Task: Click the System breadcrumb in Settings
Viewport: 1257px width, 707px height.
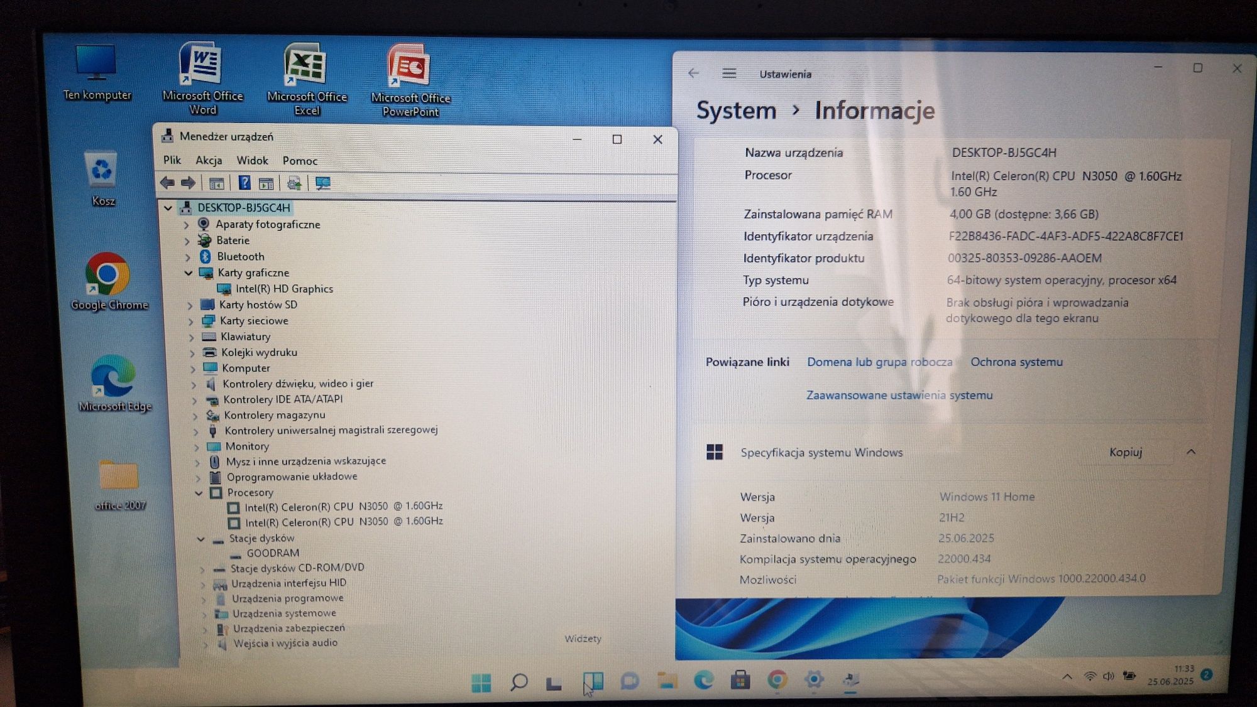Action: click(x=736, y=111)
